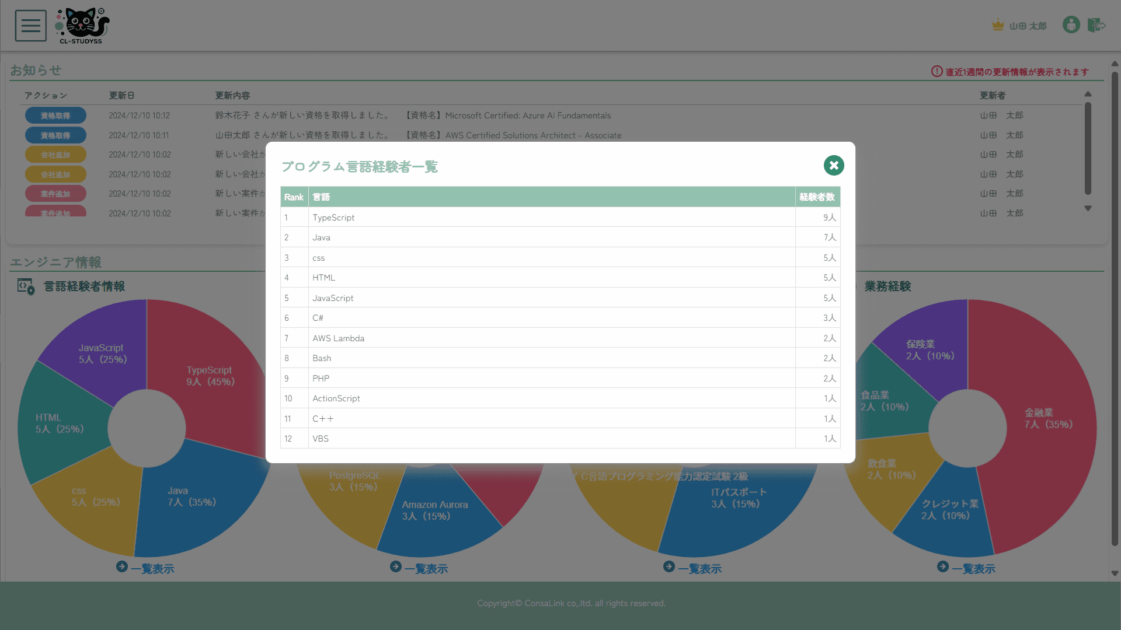This screenshot has width=1121, height=630.
Task: Open 一覧表示 link under business experience chart
Action: tap(973, 569)
